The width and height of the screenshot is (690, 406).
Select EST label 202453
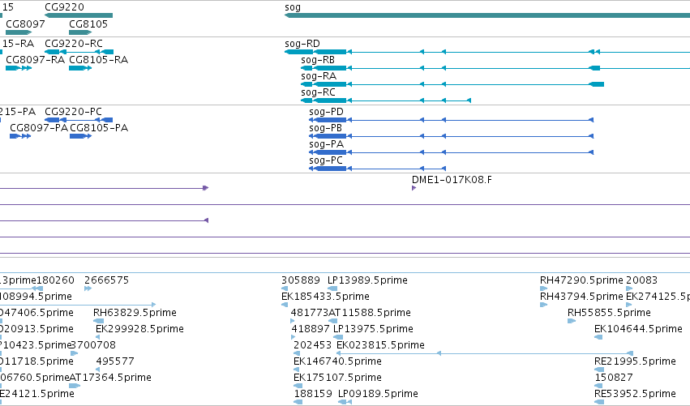[312, 345]
